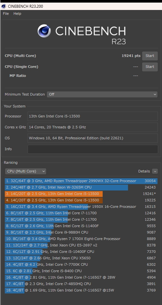The image size is (162, 305).
Task: Select the Core i5-11400F ranking row
Action: [81, 226]
